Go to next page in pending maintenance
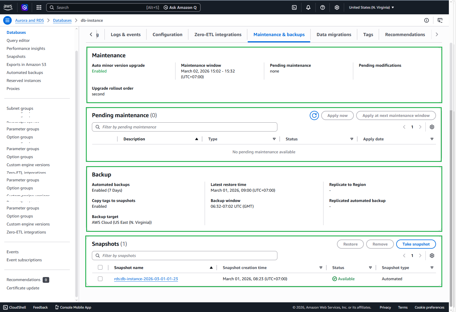This screenshot has height=312, width=458. pos(420,127)
